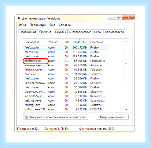The height and width of the screenshot is (148, 151).
Task: Sort by Память column header
Action: point(80,42)
